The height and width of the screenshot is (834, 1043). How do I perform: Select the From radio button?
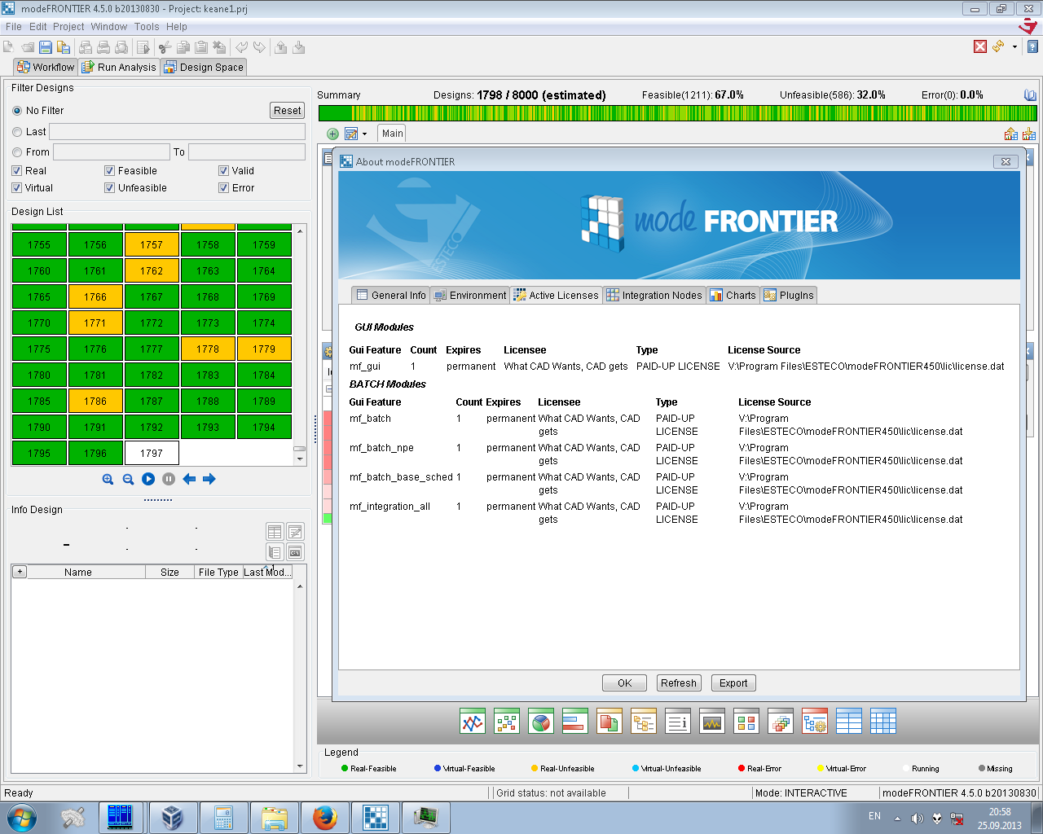(17, 152)
